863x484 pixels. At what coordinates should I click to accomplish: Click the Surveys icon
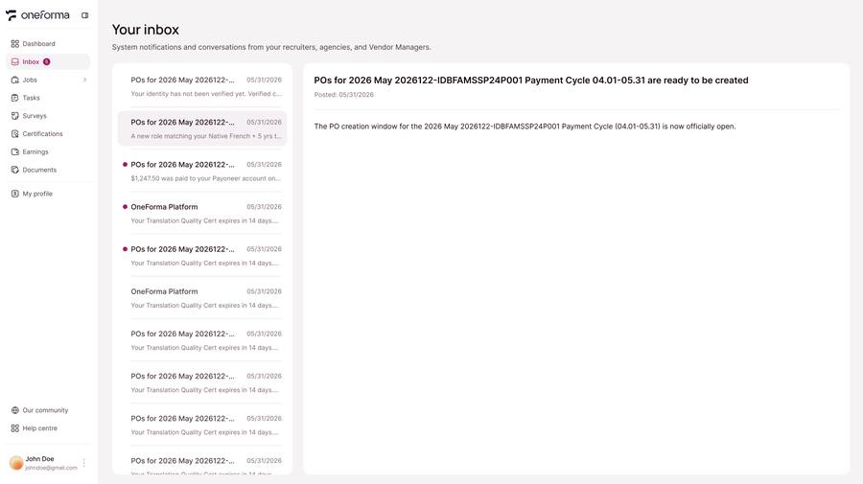click(x=14, y=116)
